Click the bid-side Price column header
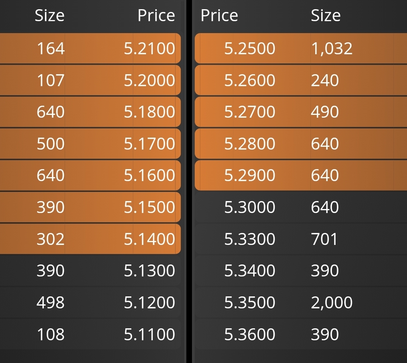Screen dimensions: 407x363 pyautogui.click(x=156, y=15)
